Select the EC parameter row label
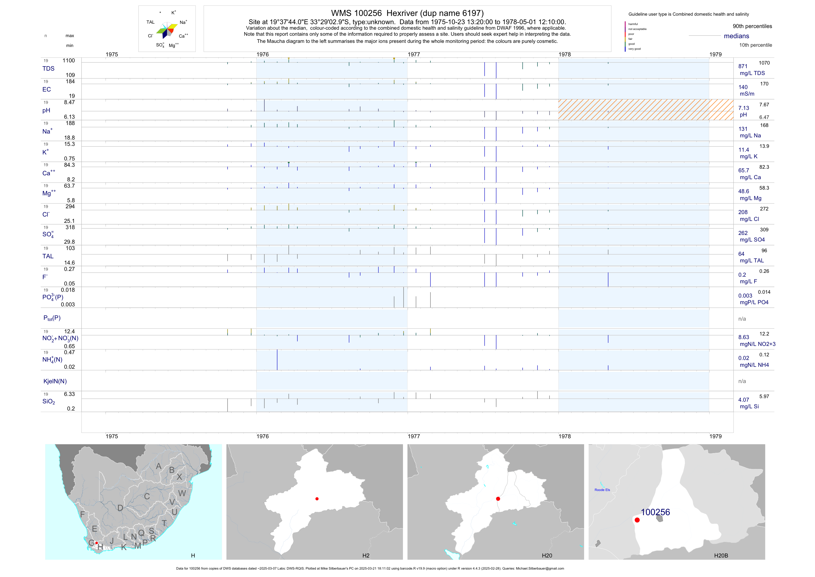The height and width of the screenshot is (577, 815). coord(46,90)
